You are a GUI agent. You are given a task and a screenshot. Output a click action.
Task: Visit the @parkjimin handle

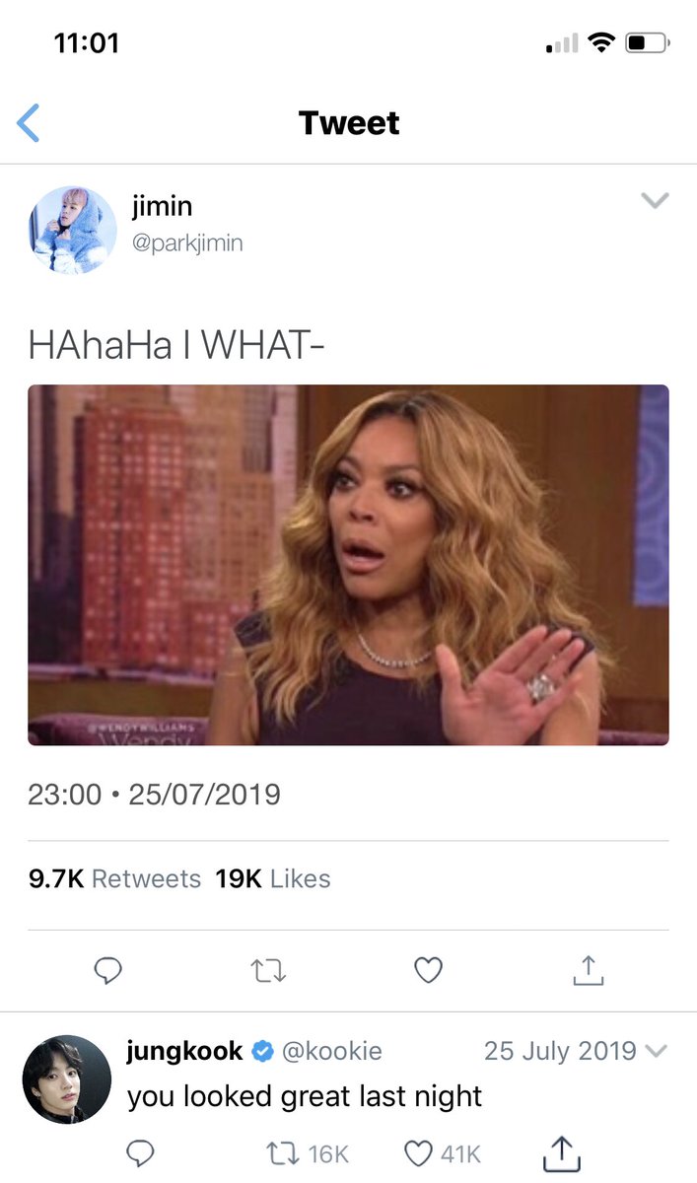tap(186, 243)
